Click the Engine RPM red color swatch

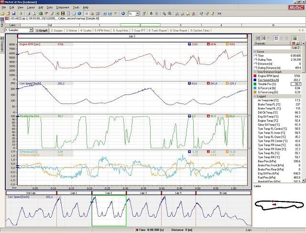coord(255,76)
